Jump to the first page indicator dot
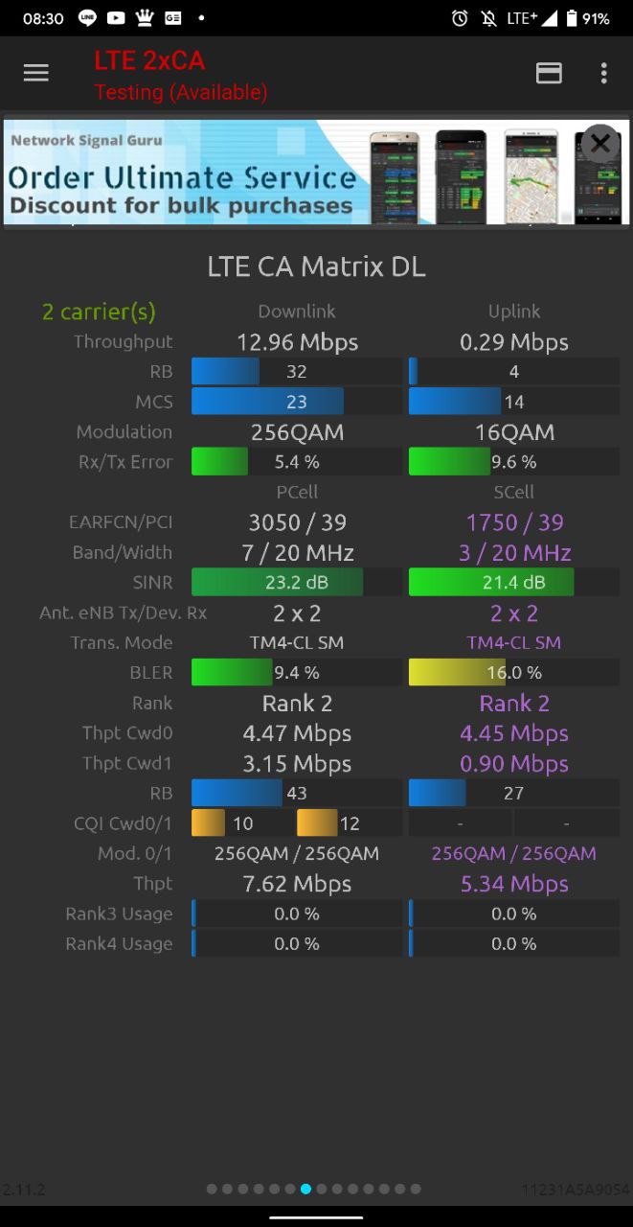 [212, 1189]
